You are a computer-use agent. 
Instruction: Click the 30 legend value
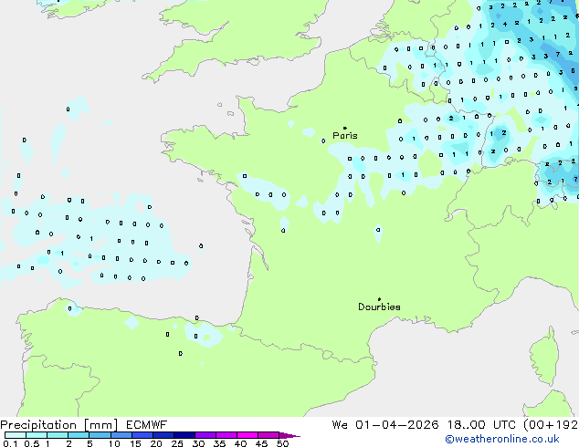[198, 443]
